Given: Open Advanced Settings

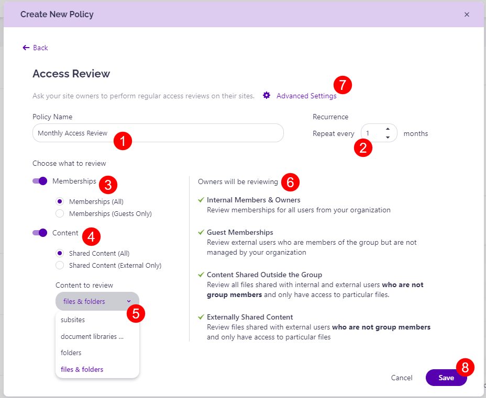Looking at the screenshot, I should (306, 96).
